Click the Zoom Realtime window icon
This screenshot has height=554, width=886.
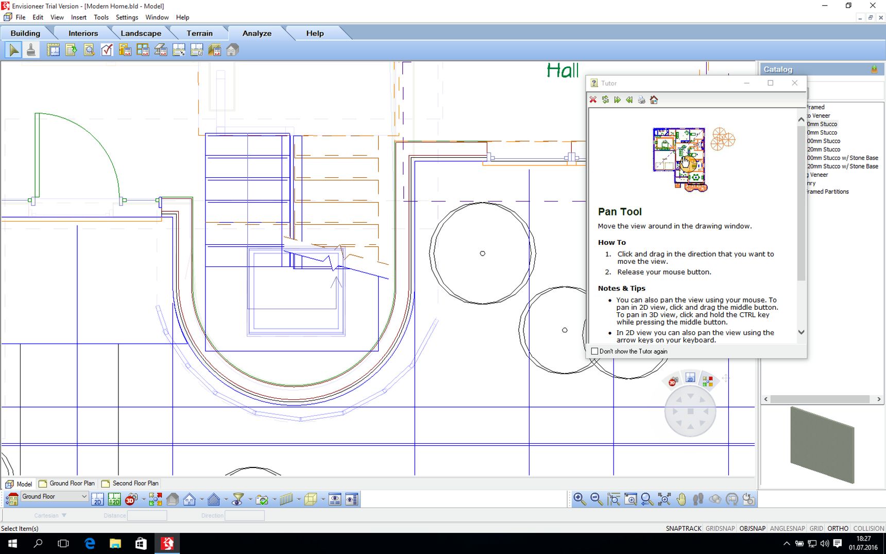click(x=631, y=499)
